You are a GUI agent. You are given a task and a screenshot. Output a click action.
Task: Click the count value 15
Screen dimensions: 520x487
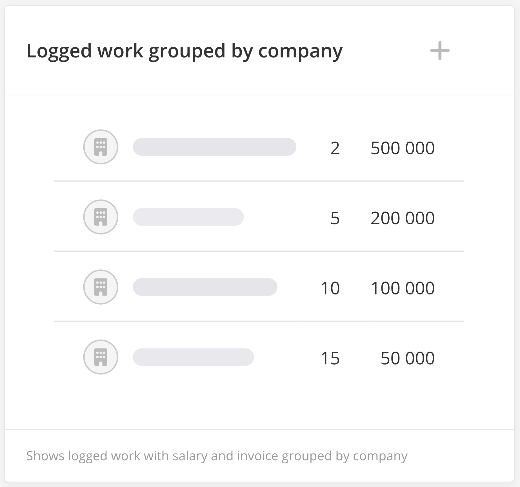click(330, 358)
